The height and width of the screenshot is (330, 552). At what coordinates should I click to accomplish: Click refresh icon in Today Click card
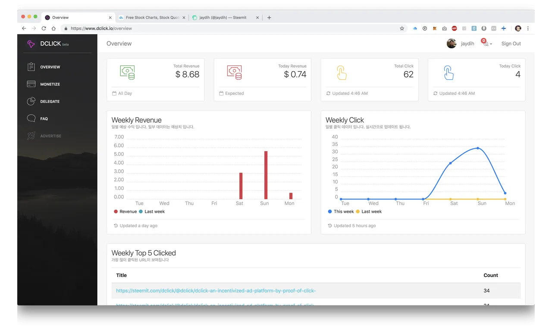435,93
